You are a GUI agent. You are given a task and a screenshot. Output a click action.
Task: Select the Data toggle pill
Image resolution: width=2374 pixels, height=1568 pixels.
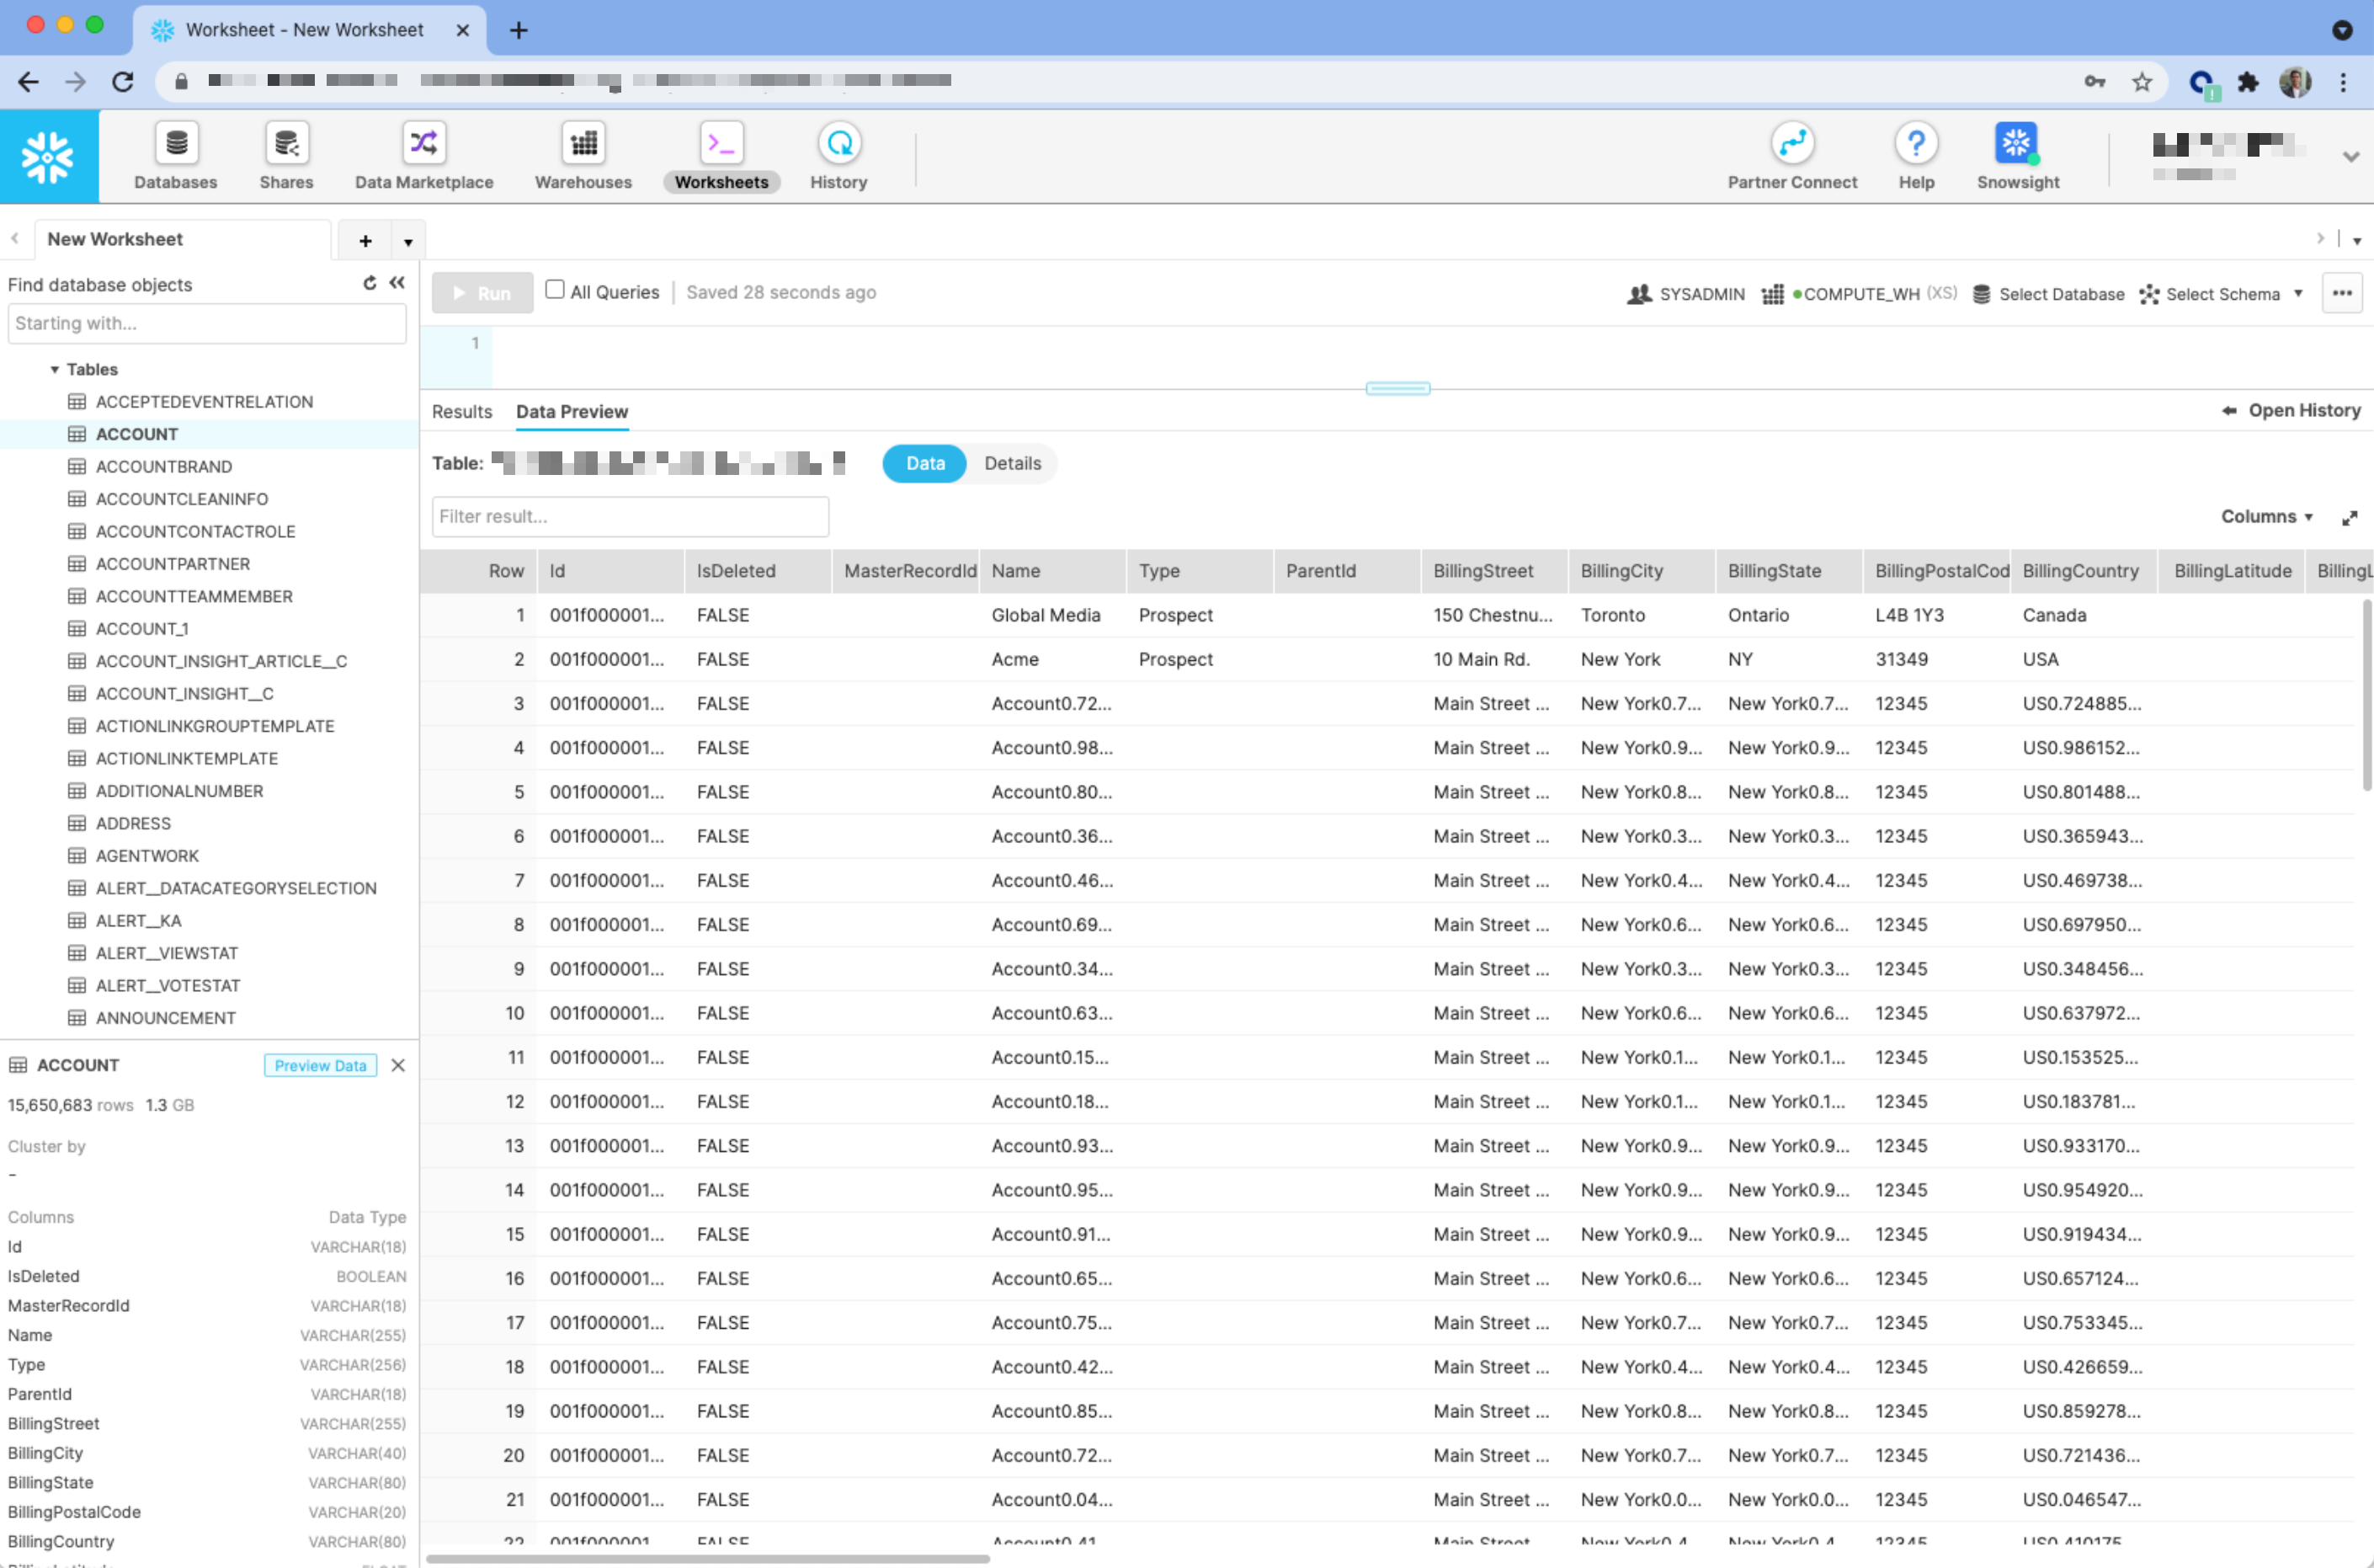tap(924, 464)
